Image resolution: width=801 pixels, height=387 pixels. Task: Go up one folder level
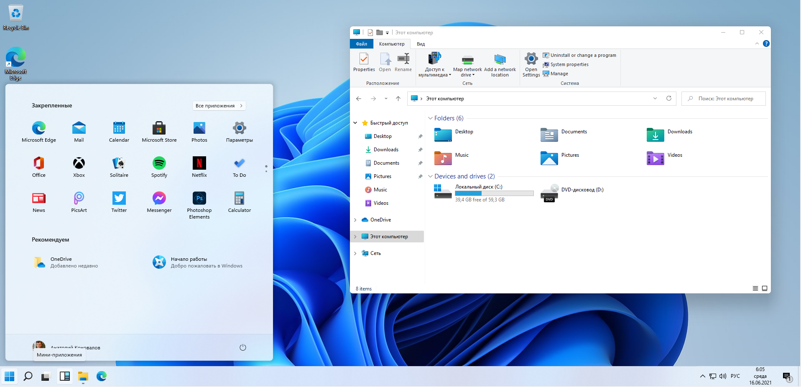tap(398, 99)
